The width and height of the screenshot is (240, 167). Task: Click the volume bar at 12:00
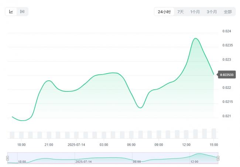(x=186, y=134)
